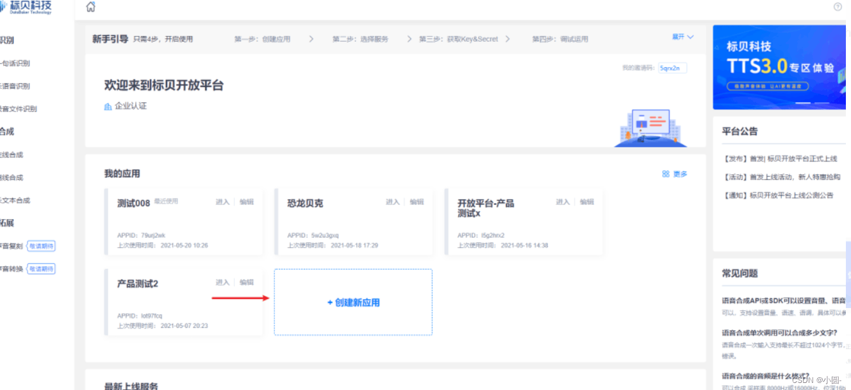The image size is (851, 390).
Task: Click the APPID 5w2u3gxq text
Action: (x=313, y=235)
